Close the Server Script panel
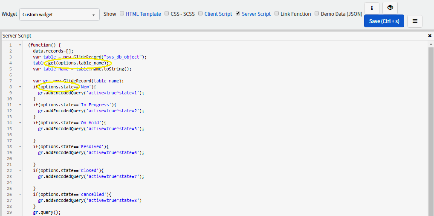434x216 pixels. tap(430, 36)
